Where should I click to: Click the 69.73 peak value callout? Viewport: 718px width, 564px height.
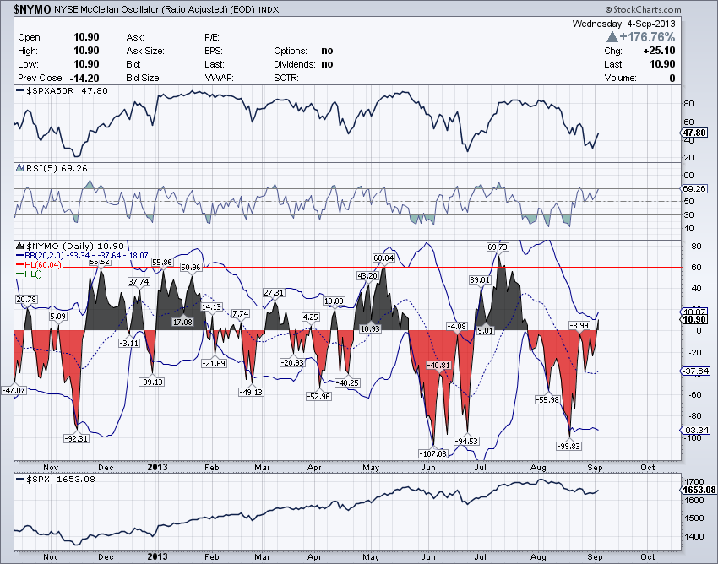click(498, 247)
